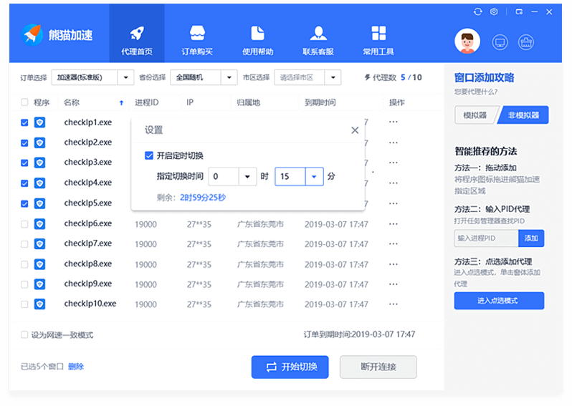Uncheck the 开启定时切换 checkbox

tap(149, 155)
